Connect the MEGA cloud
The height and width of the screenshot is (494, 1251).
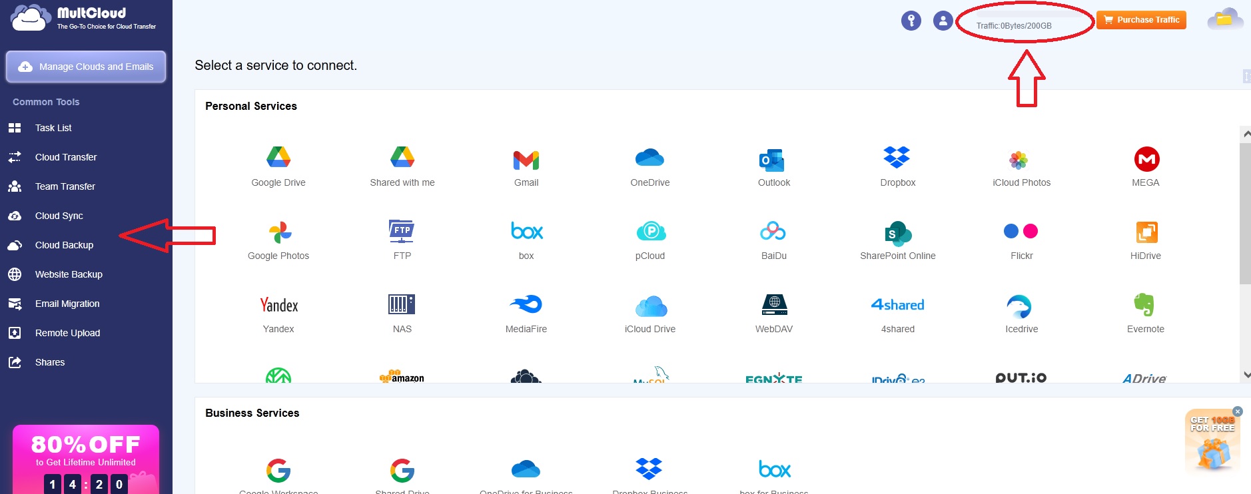point(1146,166)
